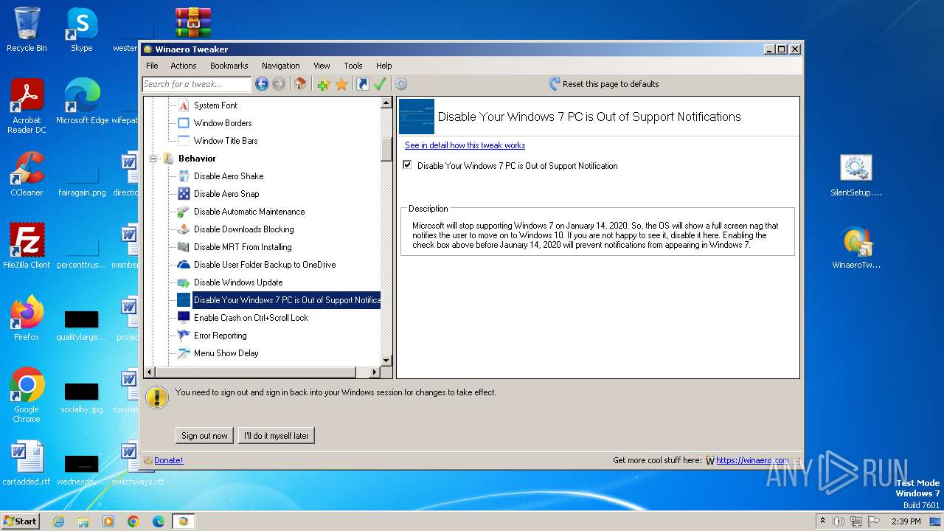Click Reset this page to defaults
This screenshot has width=944, height=531.
tap(604, 84)
